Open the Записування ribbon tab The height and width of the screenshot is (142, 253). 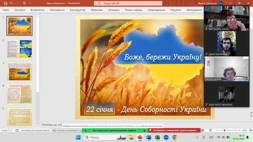(x=194, y=10)
